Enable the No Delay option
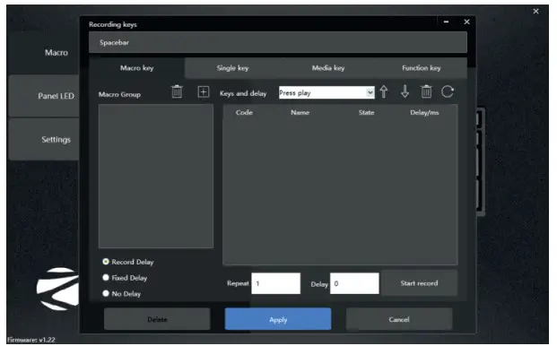 coord(106,293)
